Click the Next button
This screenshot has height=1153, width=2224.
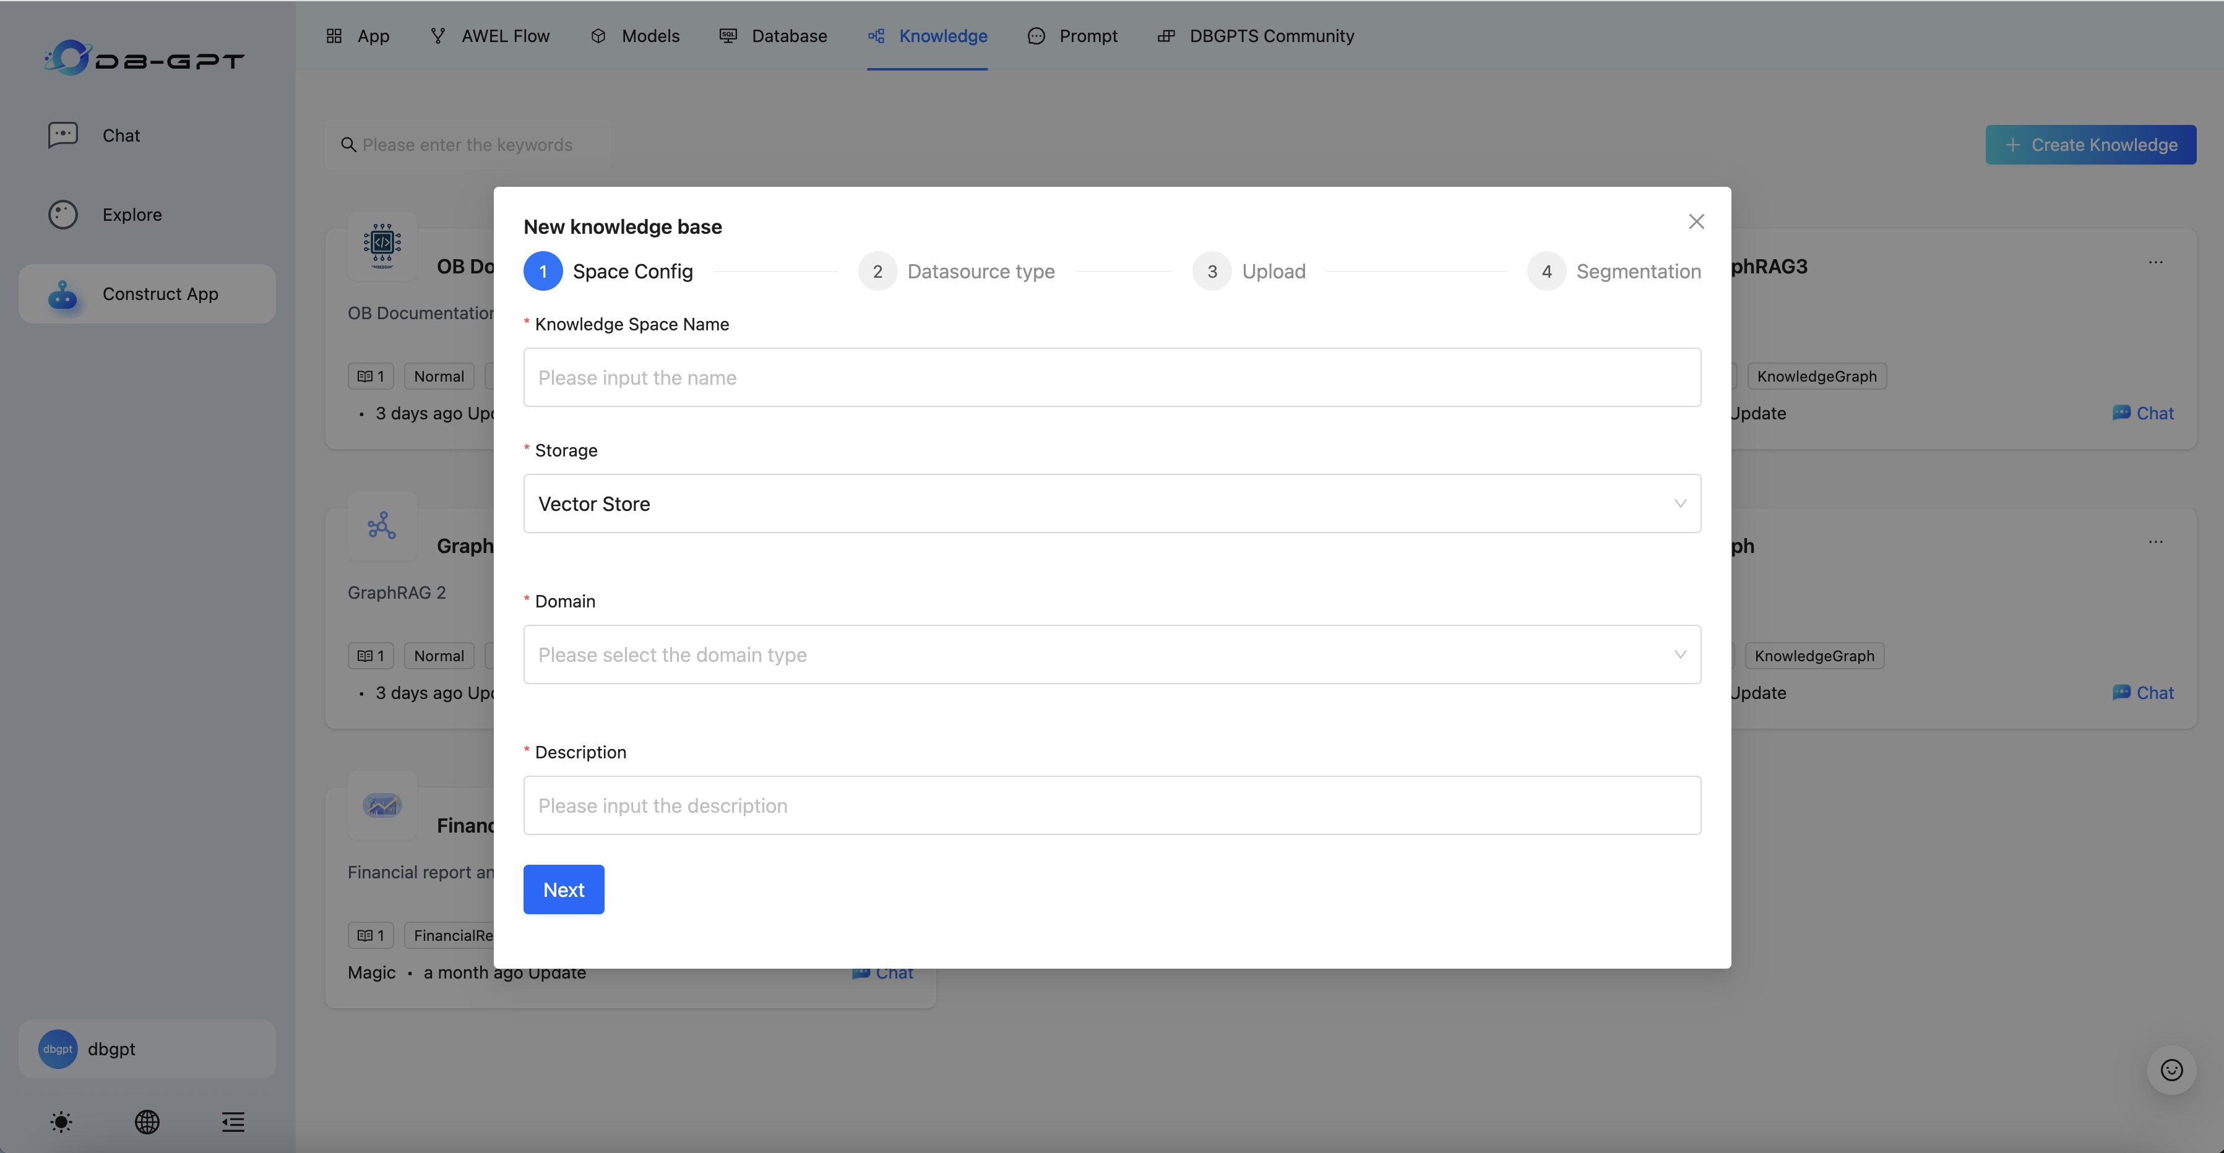pos(563,889)
